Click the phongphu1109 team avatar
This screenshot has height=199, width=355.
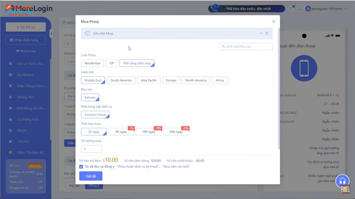tap(308, 9)
